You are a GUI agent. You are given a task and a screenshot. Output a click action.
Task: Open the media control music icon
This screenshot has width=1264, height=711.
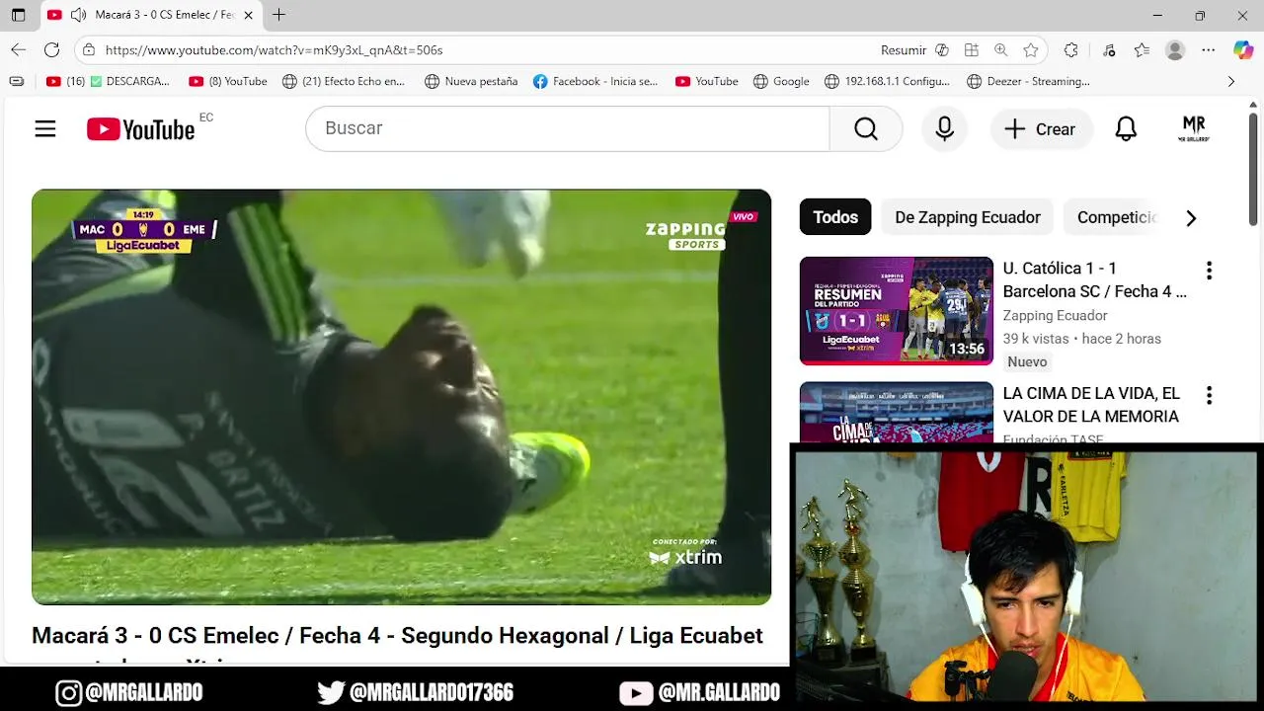[1109, 49]
